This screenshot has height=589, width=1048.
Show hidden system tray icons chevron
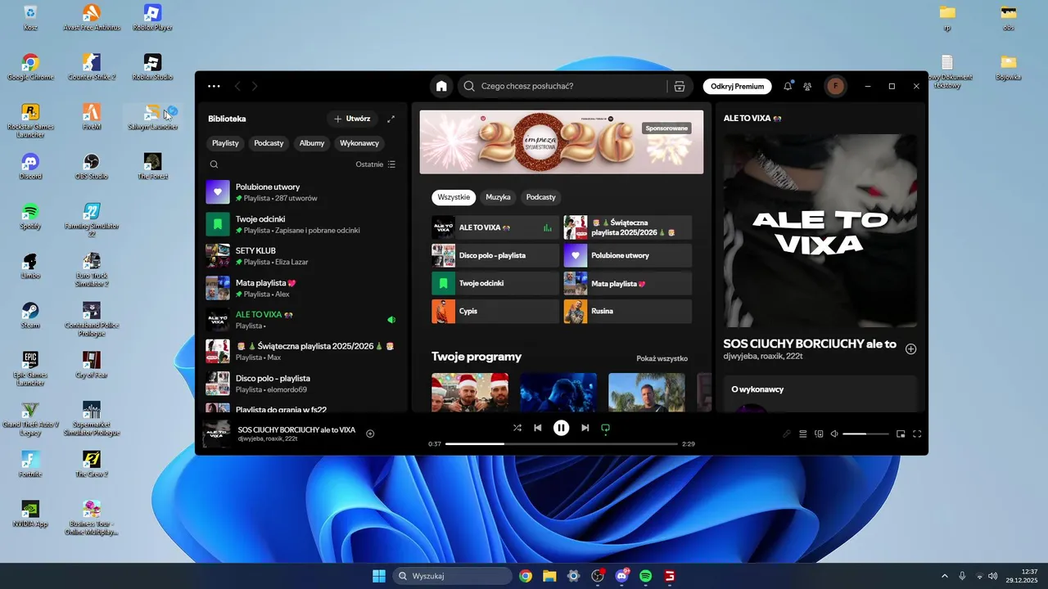[x=945, y=576]
